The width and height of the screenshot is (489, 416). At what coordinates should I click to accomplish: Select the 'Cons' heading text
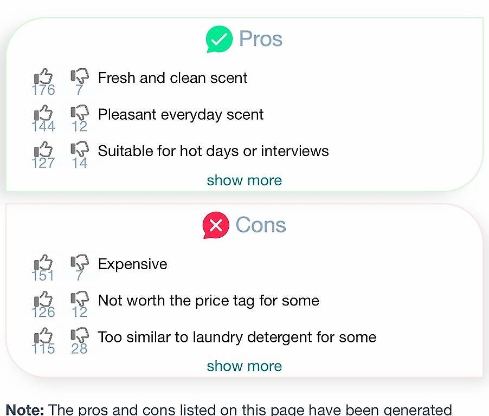(x=261, y=225)
